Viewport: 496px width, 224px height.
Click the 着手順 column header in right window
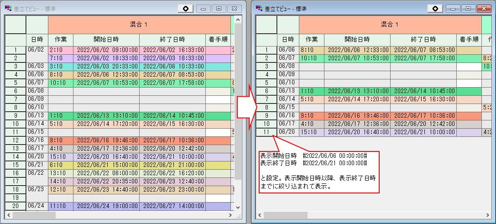click(x=469, y=40)
